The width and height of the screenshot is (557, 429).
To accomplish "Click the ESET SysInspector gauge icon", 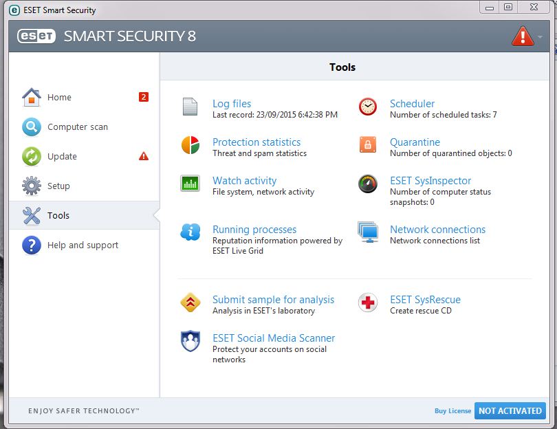I will [x=368, y=184].
